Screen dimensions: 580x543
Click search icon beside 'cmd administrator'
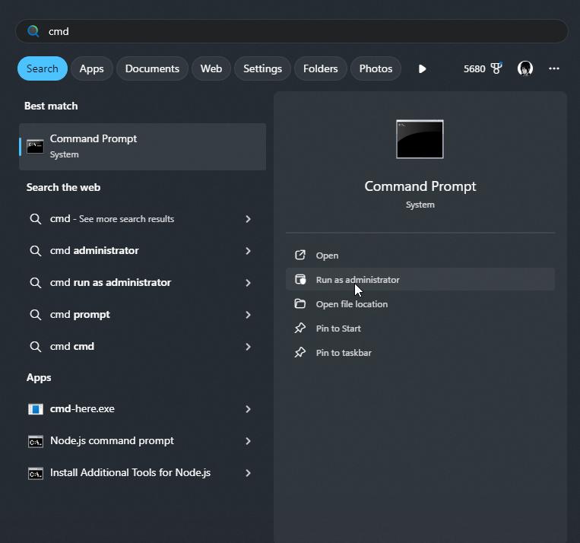tap(36, 251)
